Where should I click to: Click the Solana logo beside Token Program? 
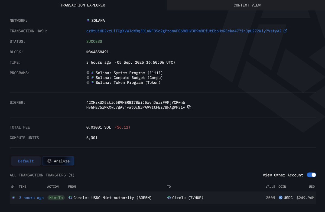(x=92, y=83)
